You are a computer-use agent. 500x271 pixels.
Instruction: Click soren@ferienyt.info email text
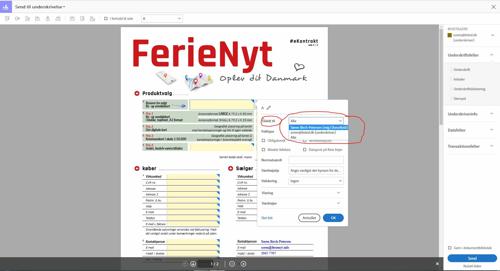275,248
